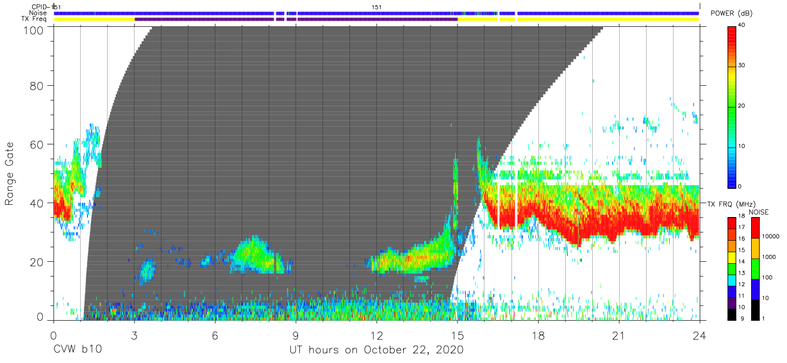
Task: Select the 9 tick on the UT hours axis
Action: pyautogui.click(x=295, y=335)
